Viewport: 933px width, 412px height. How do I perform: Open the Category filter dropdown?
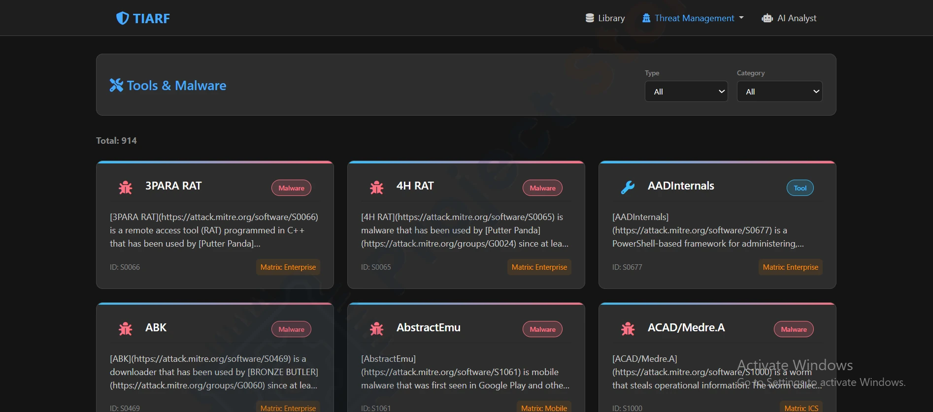[x=779, y=92]
